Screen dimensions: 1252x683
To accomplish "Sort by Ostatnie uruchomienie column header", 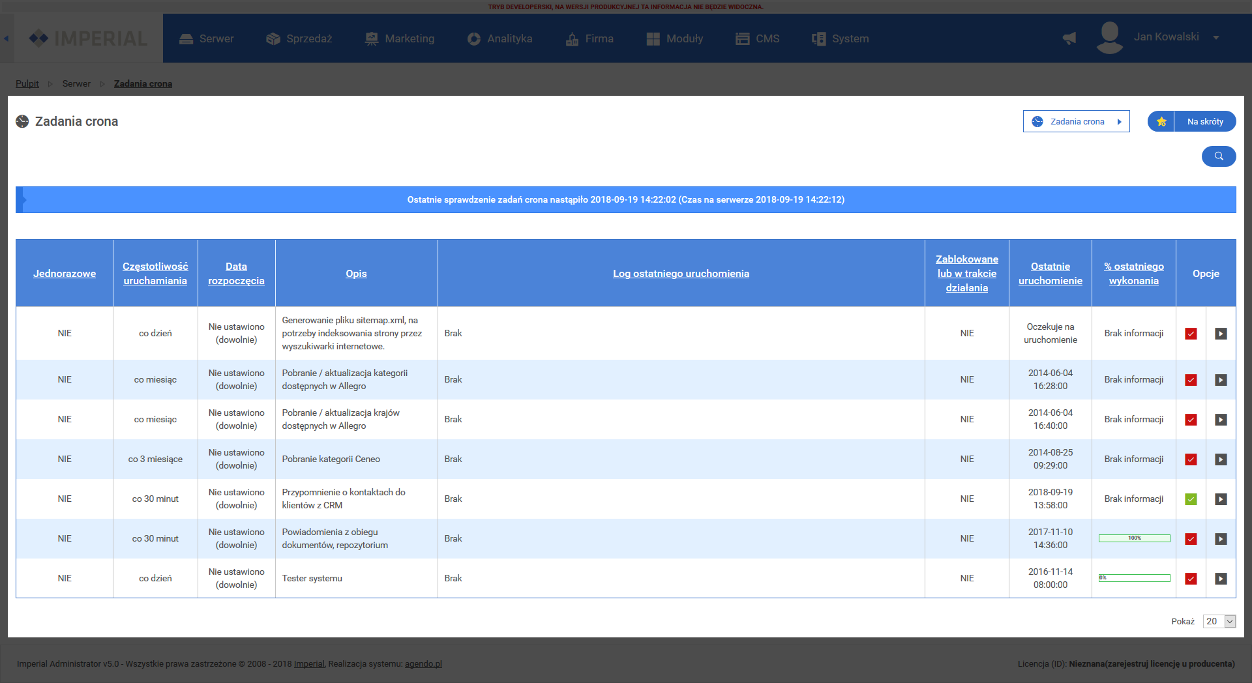I will click(x=1050, y=274).
